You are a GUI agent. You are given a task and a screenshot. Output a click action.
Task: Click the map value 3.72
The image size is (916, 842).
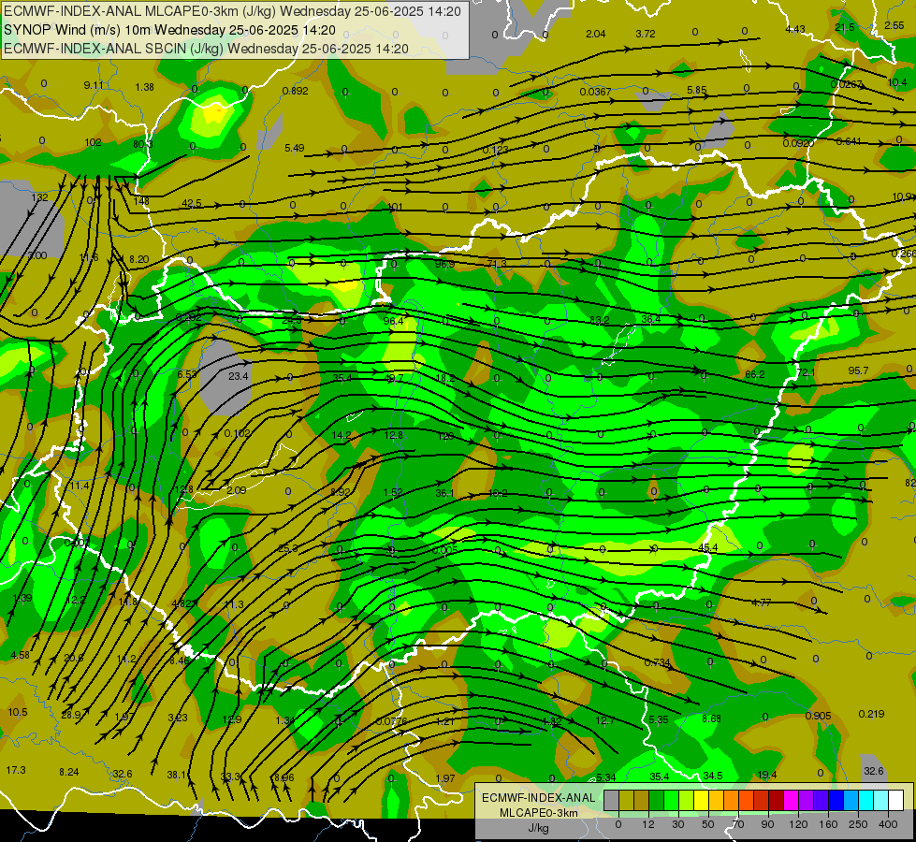646,34
